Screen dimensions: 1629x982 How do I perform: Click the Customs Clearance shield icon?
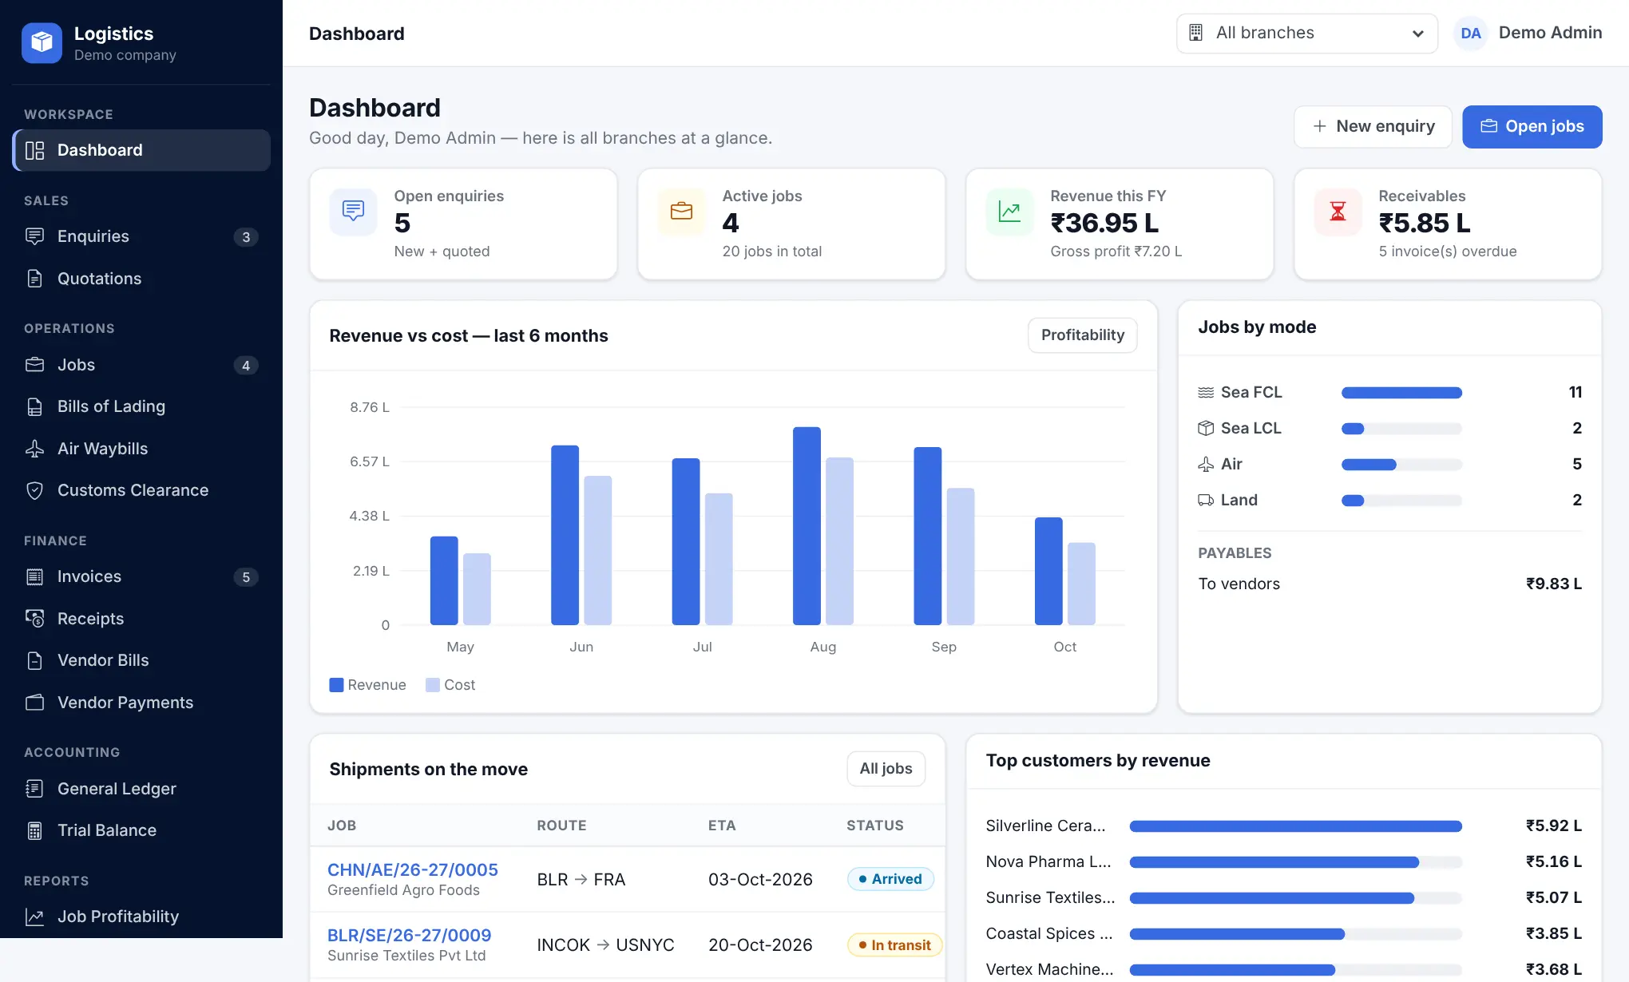click(x=34, y=490)
